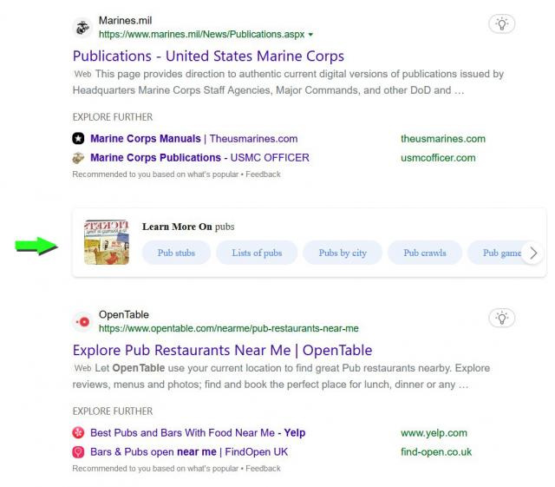Choose the Pub crawls chip

[x=425, y=253]
